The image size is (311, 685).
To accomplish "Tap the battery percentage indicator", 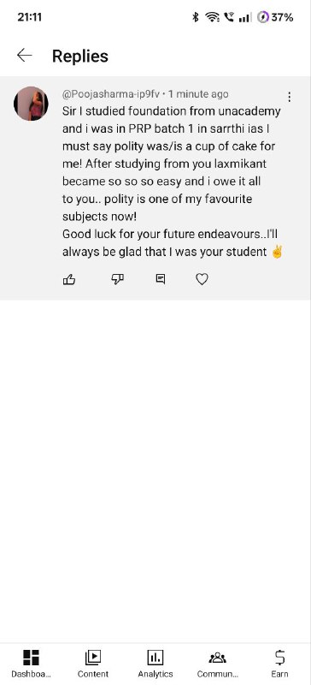I will 275,17.
